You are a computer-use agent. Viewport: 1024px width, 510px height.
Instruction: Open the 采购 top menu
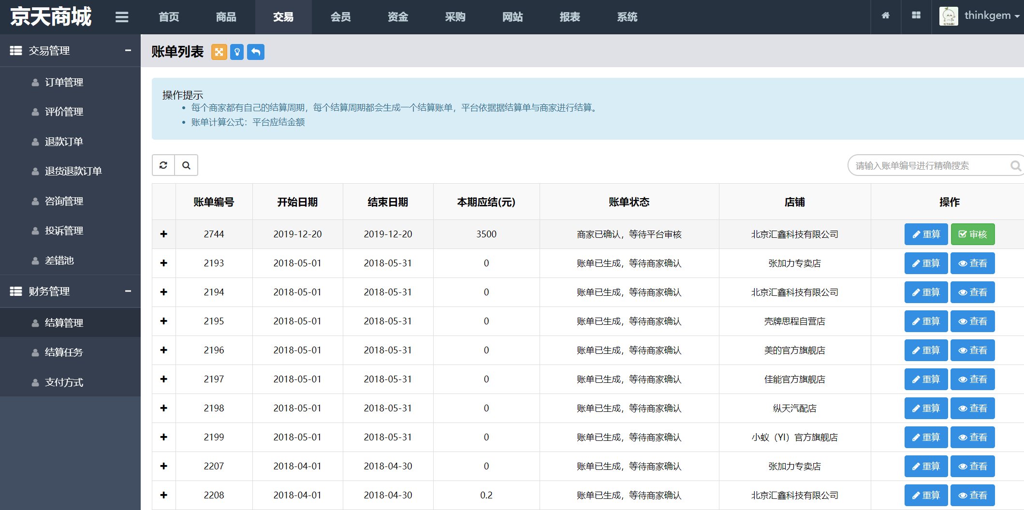(x=455, y=17)
